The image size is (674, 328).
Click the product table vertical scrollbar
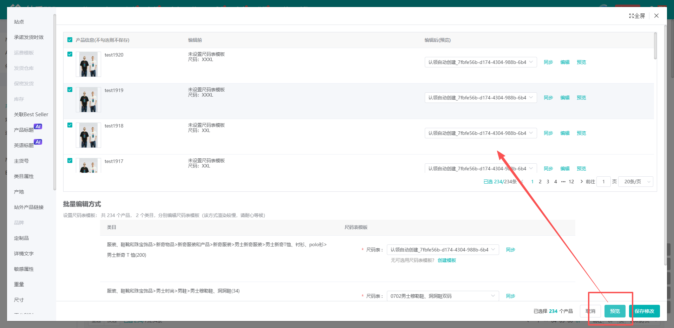[x=655, y=46]
